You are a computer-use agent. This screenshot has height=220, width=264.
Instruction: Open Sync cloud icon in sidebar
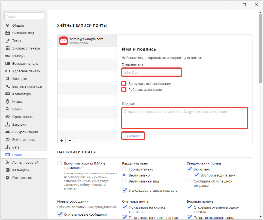pyautogui.click(x=8, y=132)
